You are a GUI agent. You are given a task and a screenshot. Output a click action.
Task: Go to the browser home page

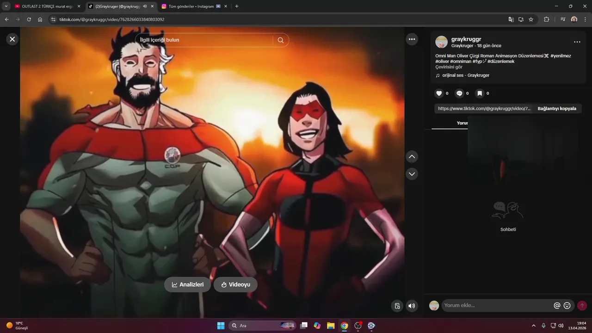[40, 19]
